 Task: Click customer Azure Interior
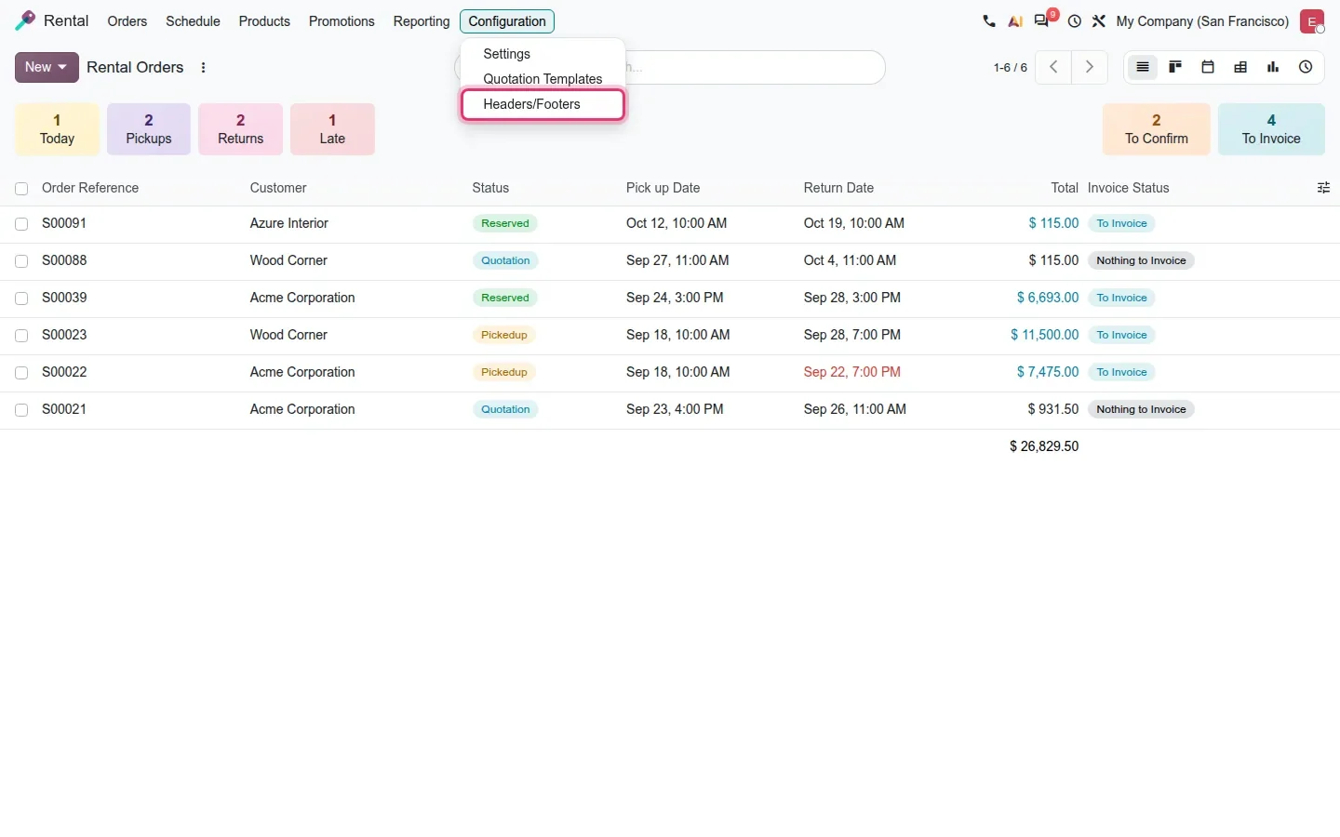pos(288,223)
